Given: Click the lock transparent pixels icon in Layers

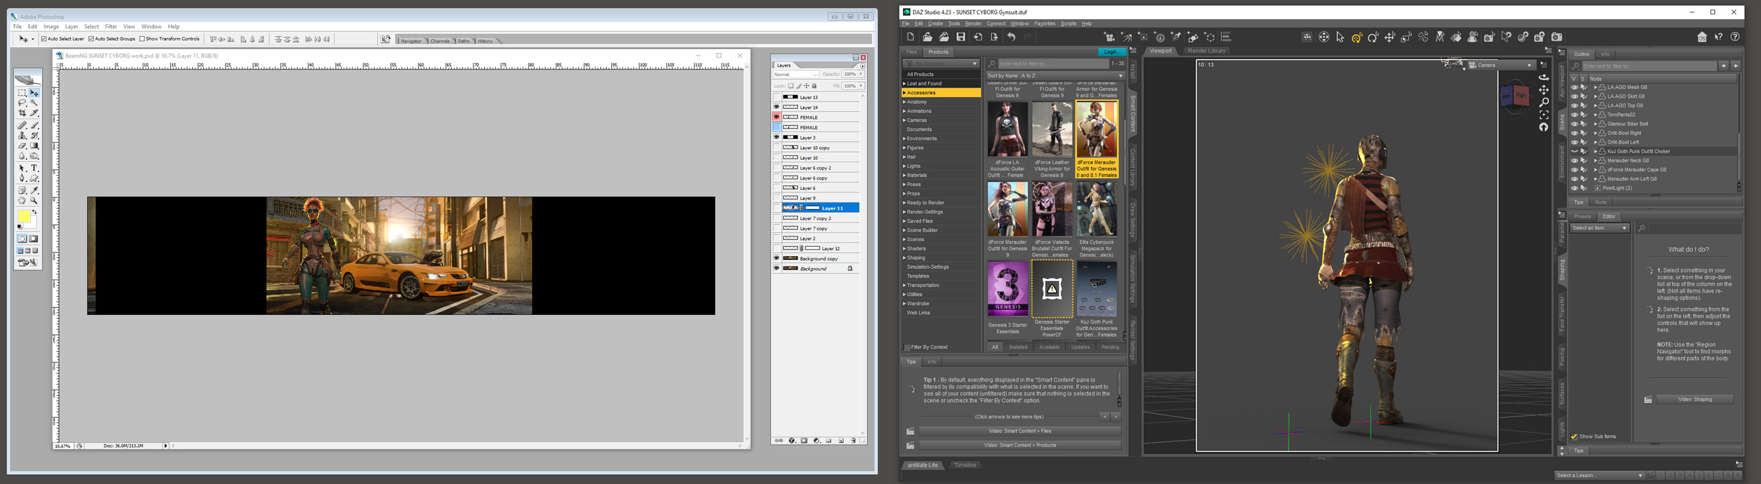Looking at the screenshot, I should [x=791, y=86].
